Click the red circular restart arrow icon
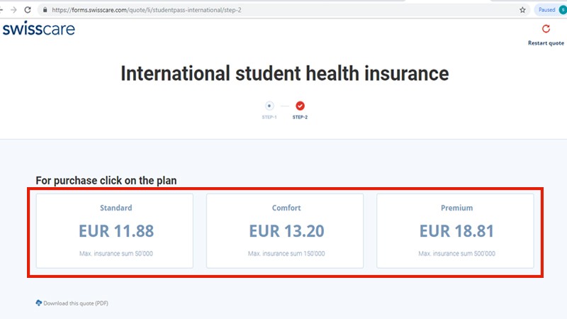This screenshot has height=319, width=567. pos(546,29)
